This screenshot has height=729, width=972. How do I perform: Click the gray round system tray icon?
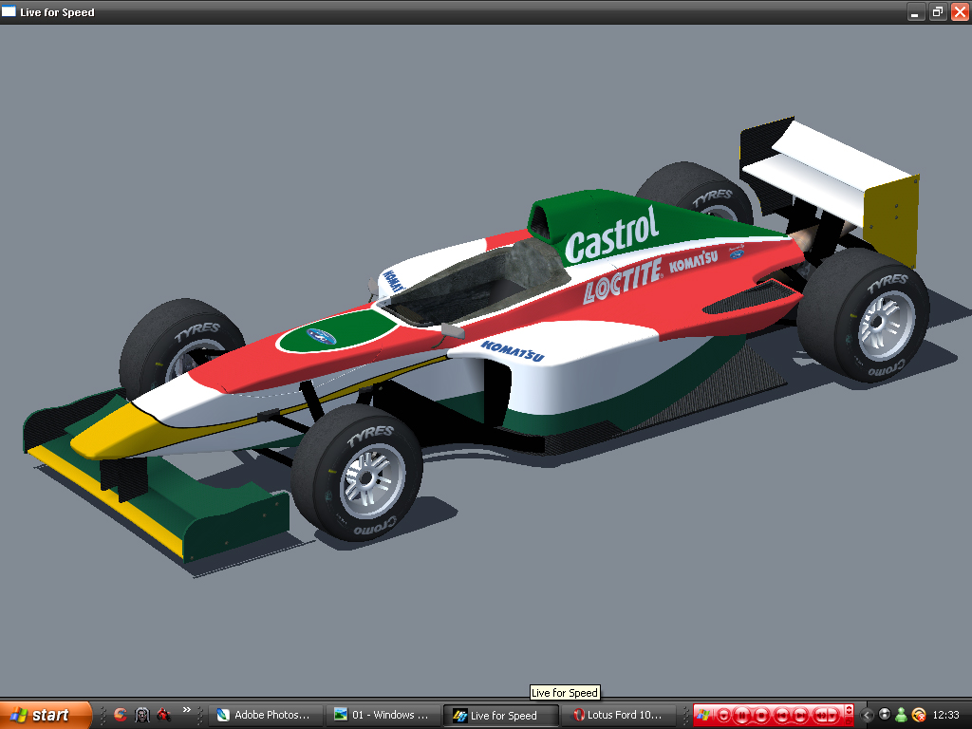tap(885, 714)
